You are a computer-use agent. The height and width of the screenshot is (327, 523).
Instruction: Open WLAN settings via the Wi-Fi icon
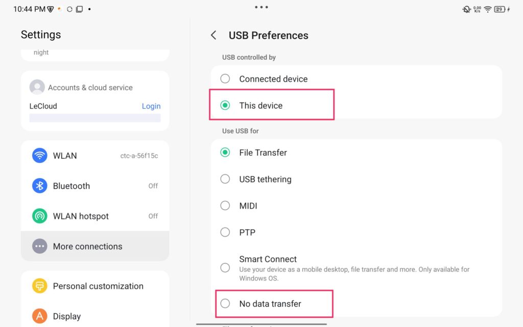[40, 156]
